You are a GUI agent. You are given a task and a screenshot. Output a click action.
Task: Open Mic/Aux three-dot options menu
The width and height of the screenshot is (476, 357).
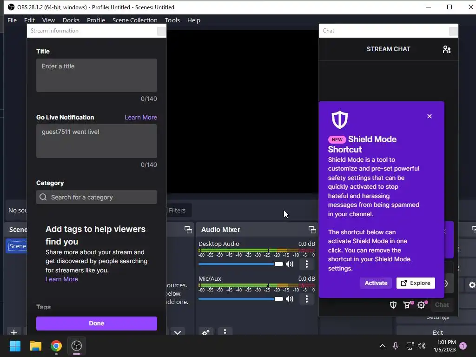point(307,299)
